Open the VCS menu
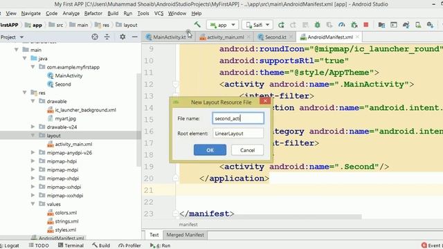 click(x=159, y=13)
